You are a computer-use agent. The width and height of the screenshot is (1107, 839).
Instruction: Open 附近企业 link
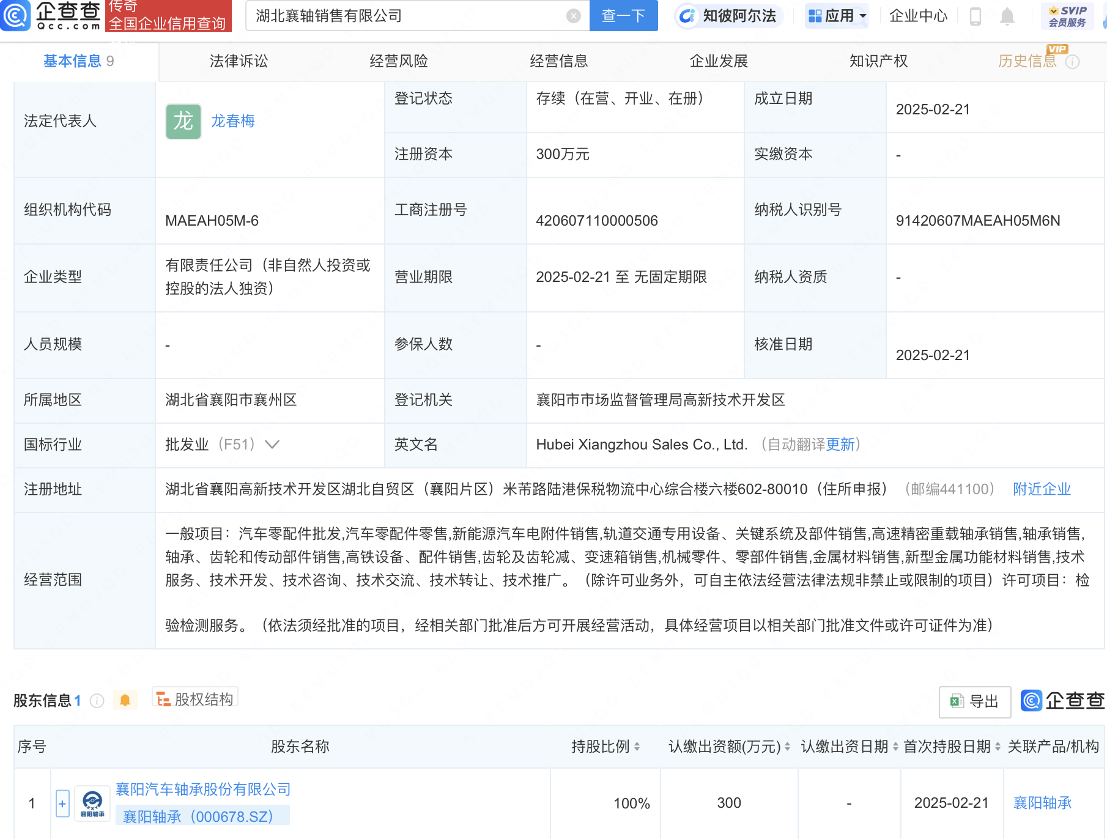point(1042,489)
